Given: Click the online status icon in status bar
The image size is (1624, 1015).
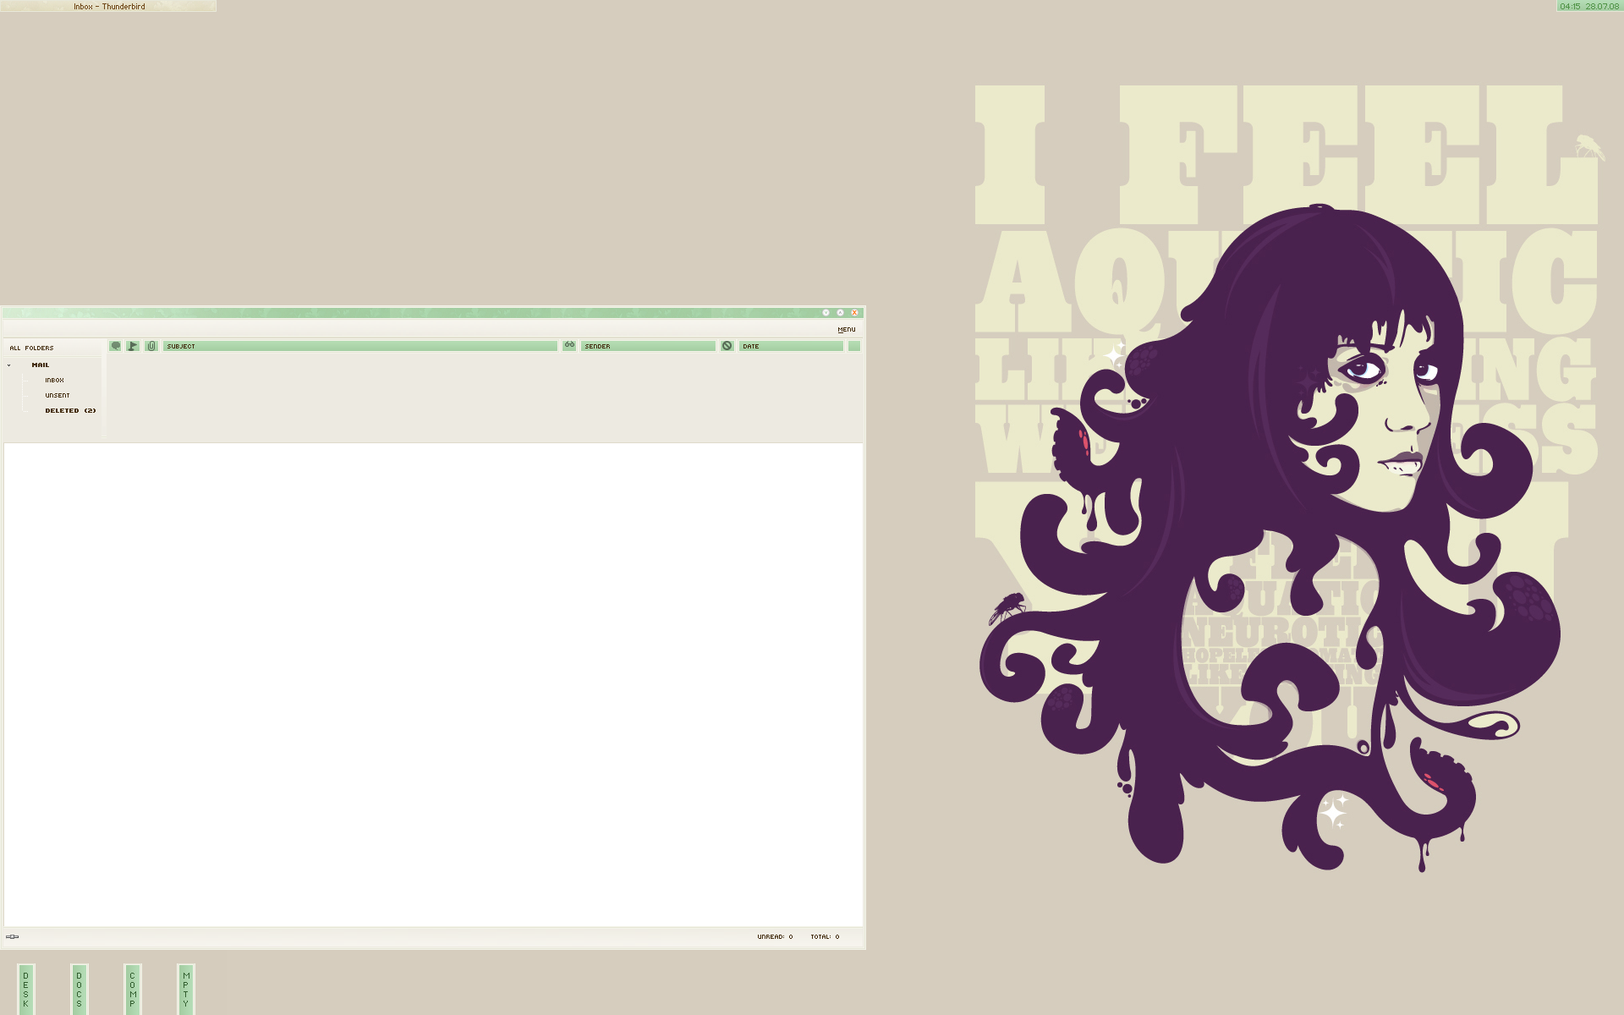Looking at the screenshot, I should (x=13, y=936).
